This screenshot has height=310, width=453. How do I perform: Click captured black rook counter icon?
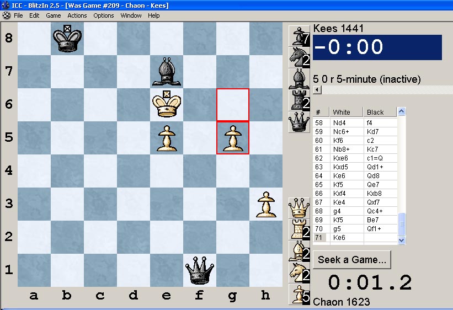point(299,100)
